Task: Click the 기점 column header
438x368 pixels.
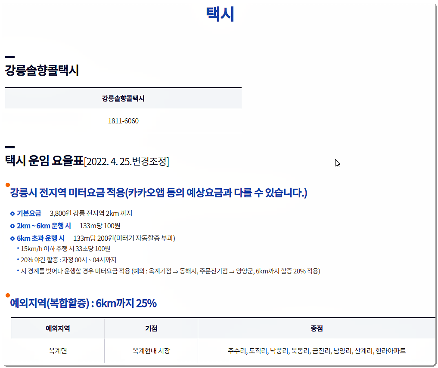Action: click(151, 328)
